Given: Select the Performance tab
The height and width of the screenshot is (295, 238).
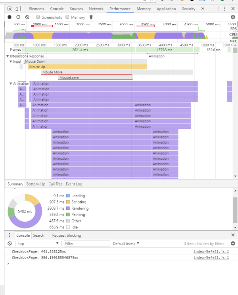Looking at the screenshot, I should [120, 9].
